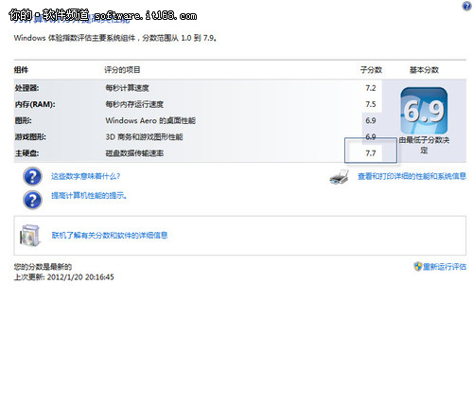473x409 pixels.
Task: Click memory subscore 7.5
Action: (x=371, y=104)
